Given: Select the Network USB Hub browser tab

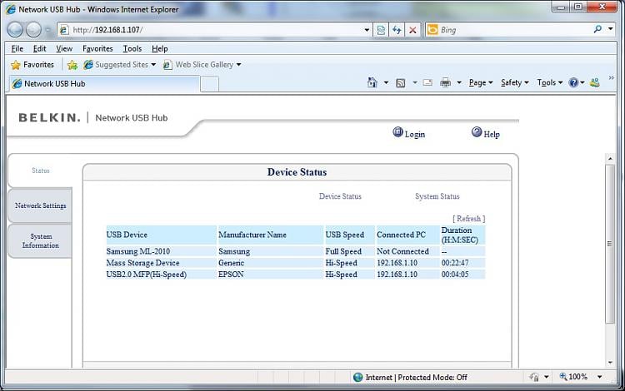Looking at the screenshot, I should (x=103, y=83).
